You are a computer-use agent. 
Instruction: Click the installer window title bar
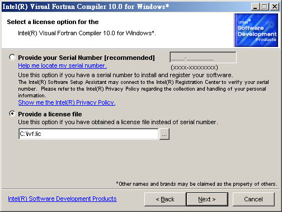(125, 7)
